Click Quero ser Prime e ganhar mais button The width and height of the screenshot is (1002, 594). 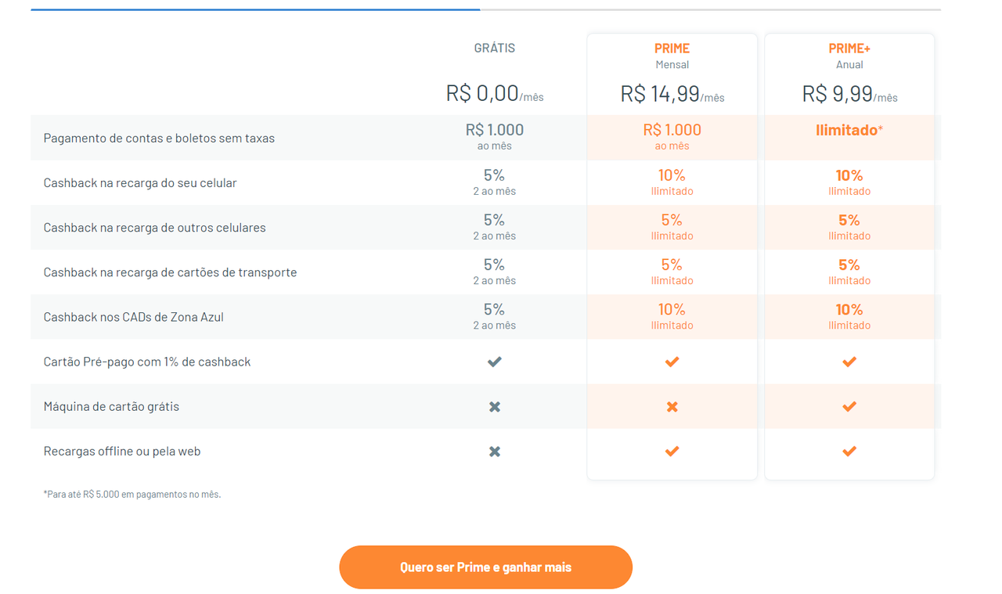coord(485,567)
